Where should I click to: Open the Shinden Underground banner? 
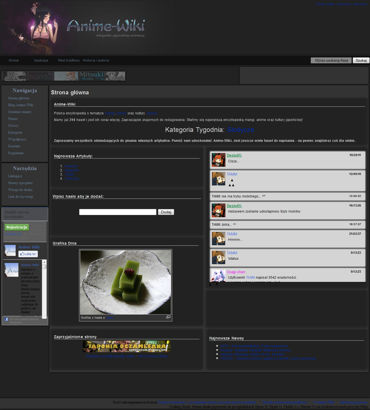[115, 76]
